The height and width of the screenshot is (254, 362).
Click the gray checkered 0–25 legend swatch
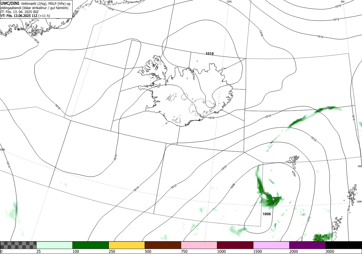pos(18,245)
